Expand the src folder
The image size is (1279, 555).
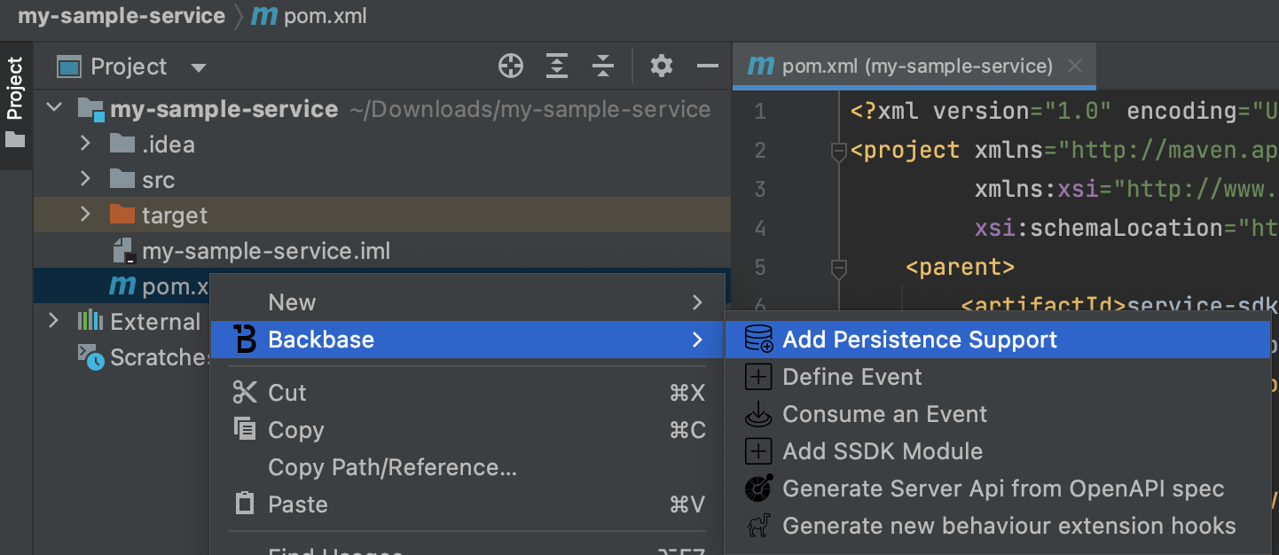pos(85,179)
